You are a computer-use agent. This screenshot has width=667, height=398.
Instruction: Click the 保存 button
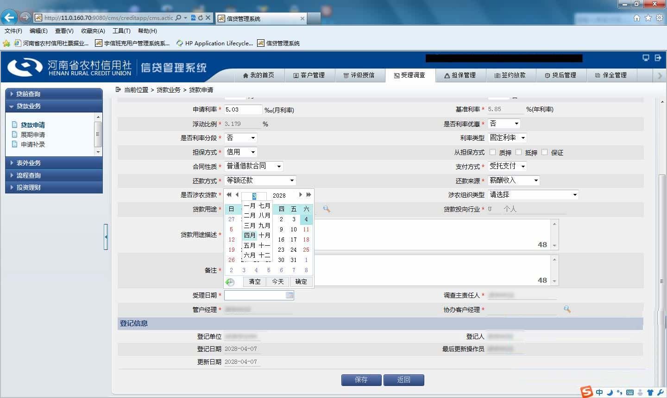(x=361, y=380)
